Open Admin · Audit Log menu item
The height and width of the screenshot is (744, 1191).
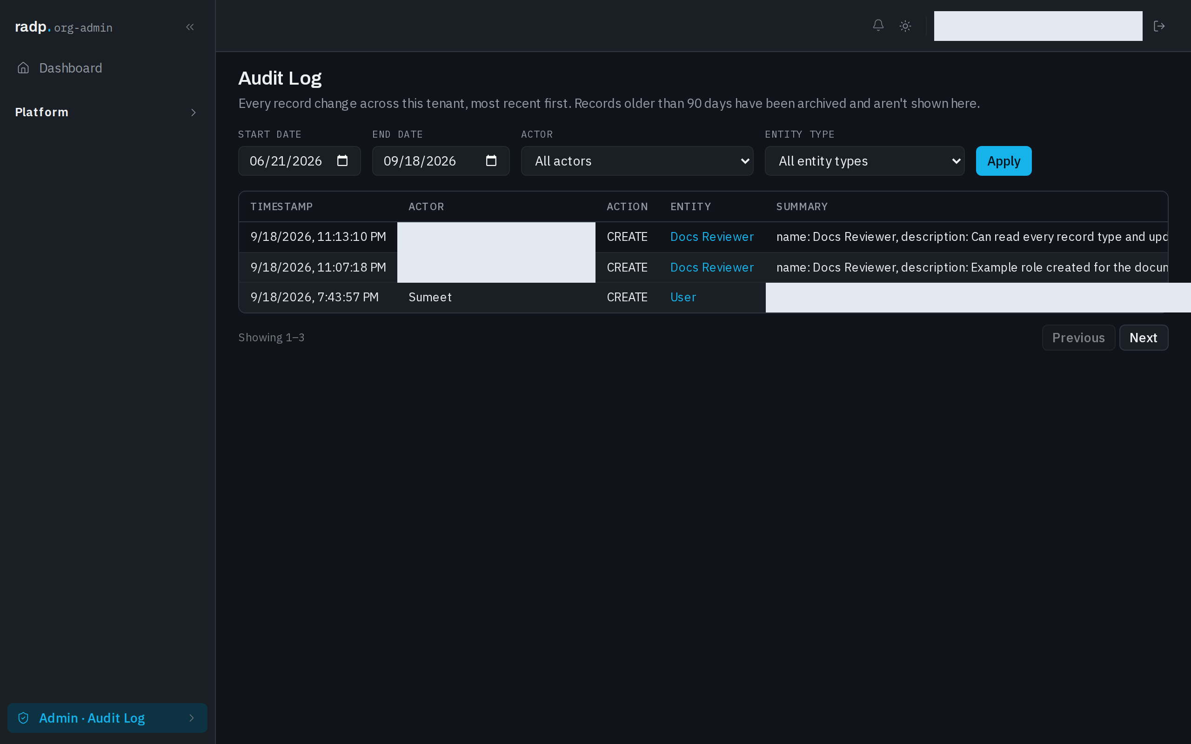coord(107,718)
